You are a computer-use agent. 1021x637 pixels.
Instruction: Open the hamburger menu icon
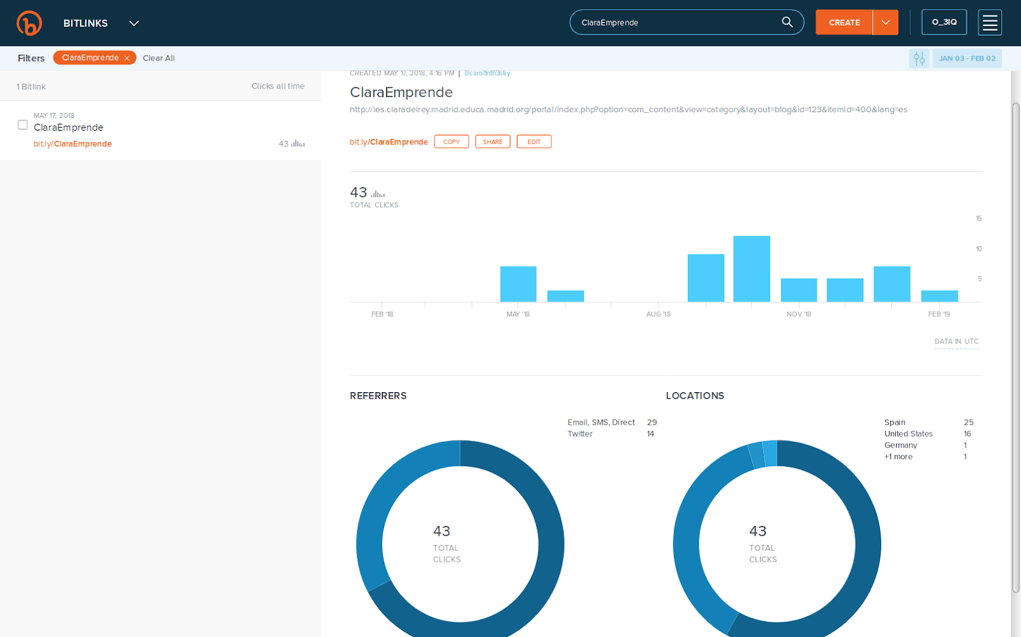pos(990,23)
